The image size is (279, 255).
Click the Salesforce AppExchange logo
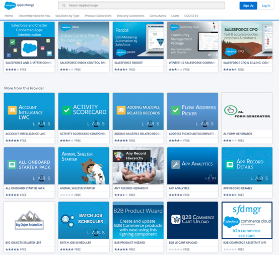(19, 6)
